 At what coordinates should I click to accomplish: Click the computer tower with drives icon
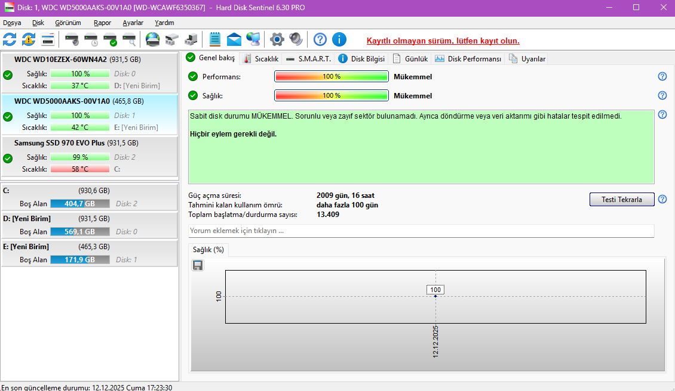[x=191, y=39]
